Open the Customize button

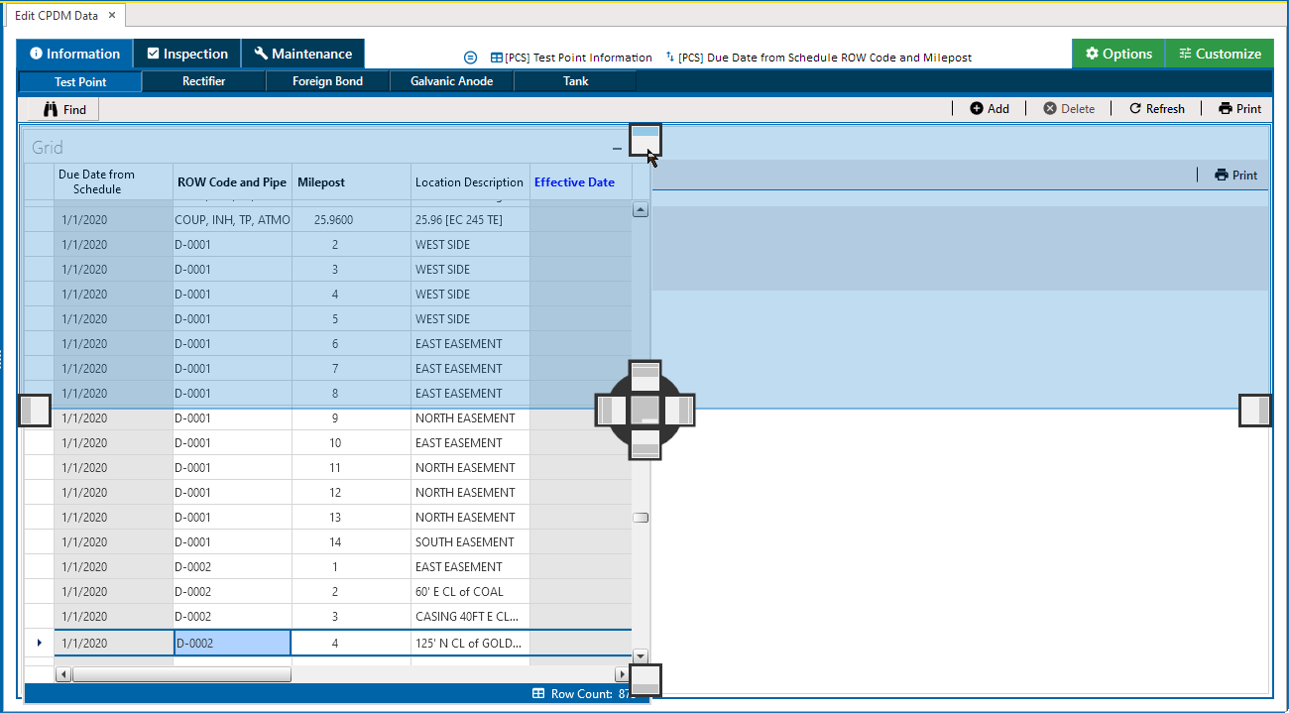(1219, 54)
